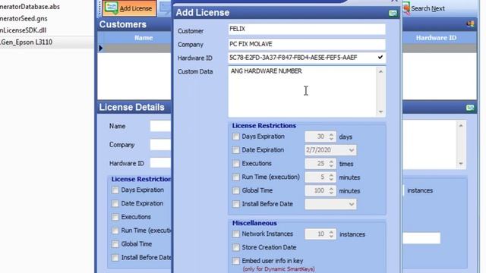486x273 pixels.
Task: Click the Days Expiration spinner showing 30
Action: click(320, 136)
